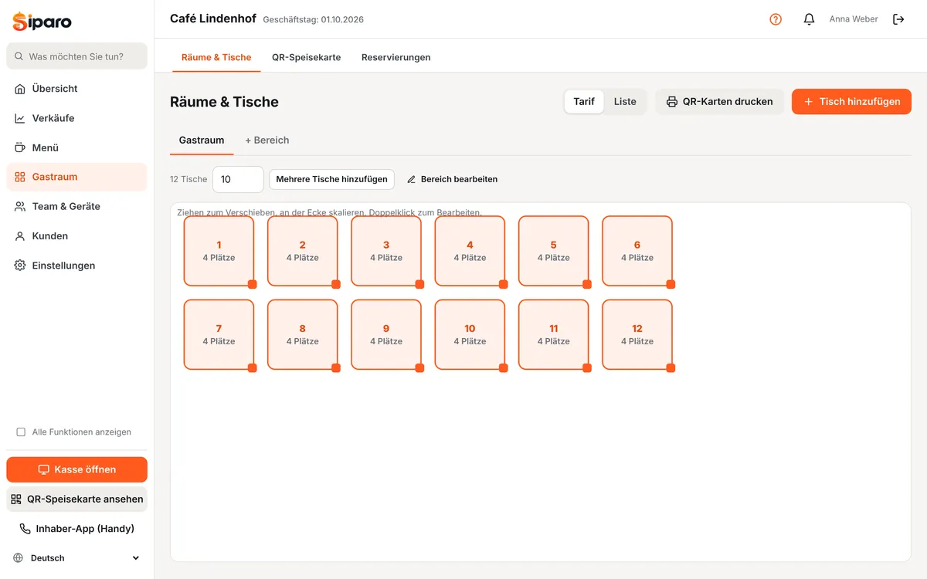Switch to Liste view

pos(625,102)
